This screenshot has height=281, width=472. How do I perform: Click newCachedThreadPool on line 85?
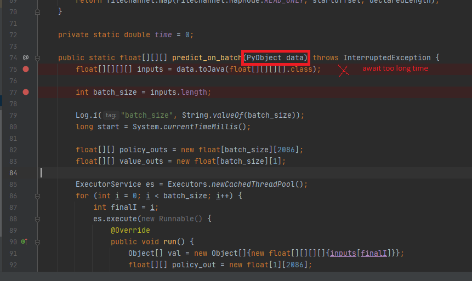pos(253,184)
